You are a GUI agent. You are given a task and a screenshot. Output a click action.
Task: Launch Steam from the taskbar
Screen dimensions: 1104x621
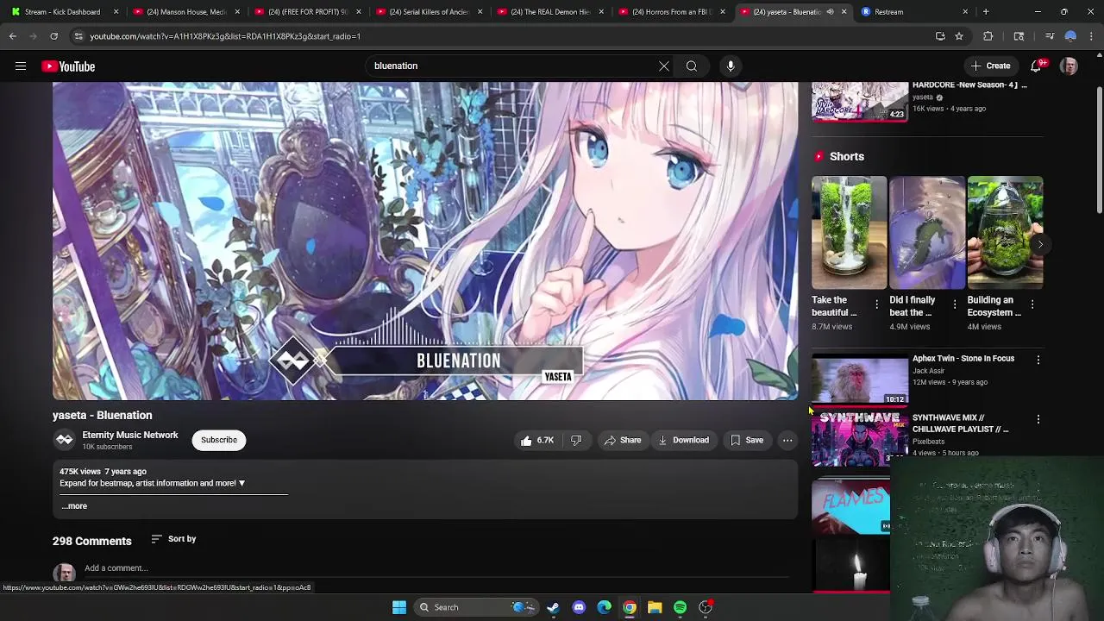(x=553, y=607)
